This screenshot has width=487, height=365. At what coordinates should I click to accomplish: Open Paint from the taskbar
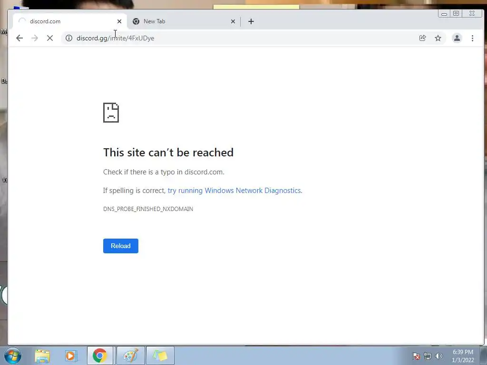tap(131, 355)
